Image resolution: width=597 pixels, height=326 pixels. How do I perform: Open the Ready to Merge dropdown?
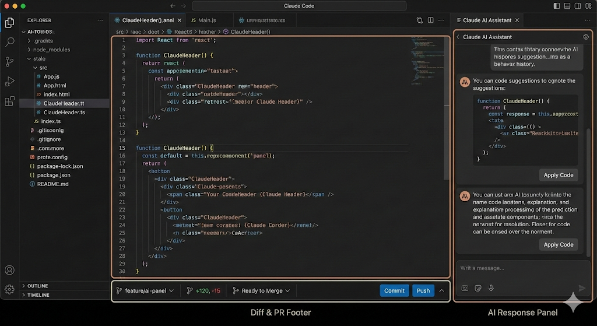click(261, 290)
